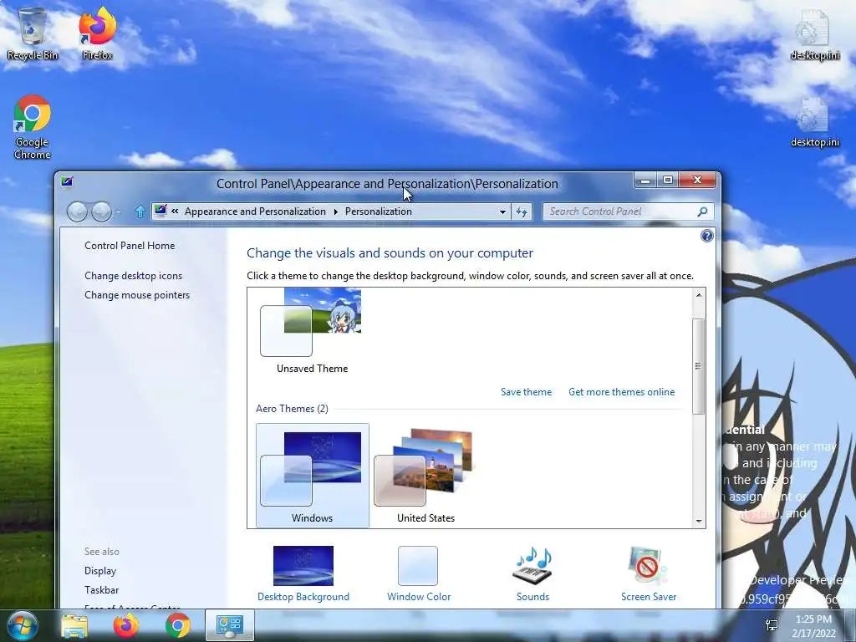Refresh the Control Panel address bar
Screen dimensions: 856x642
click(522, 211)
